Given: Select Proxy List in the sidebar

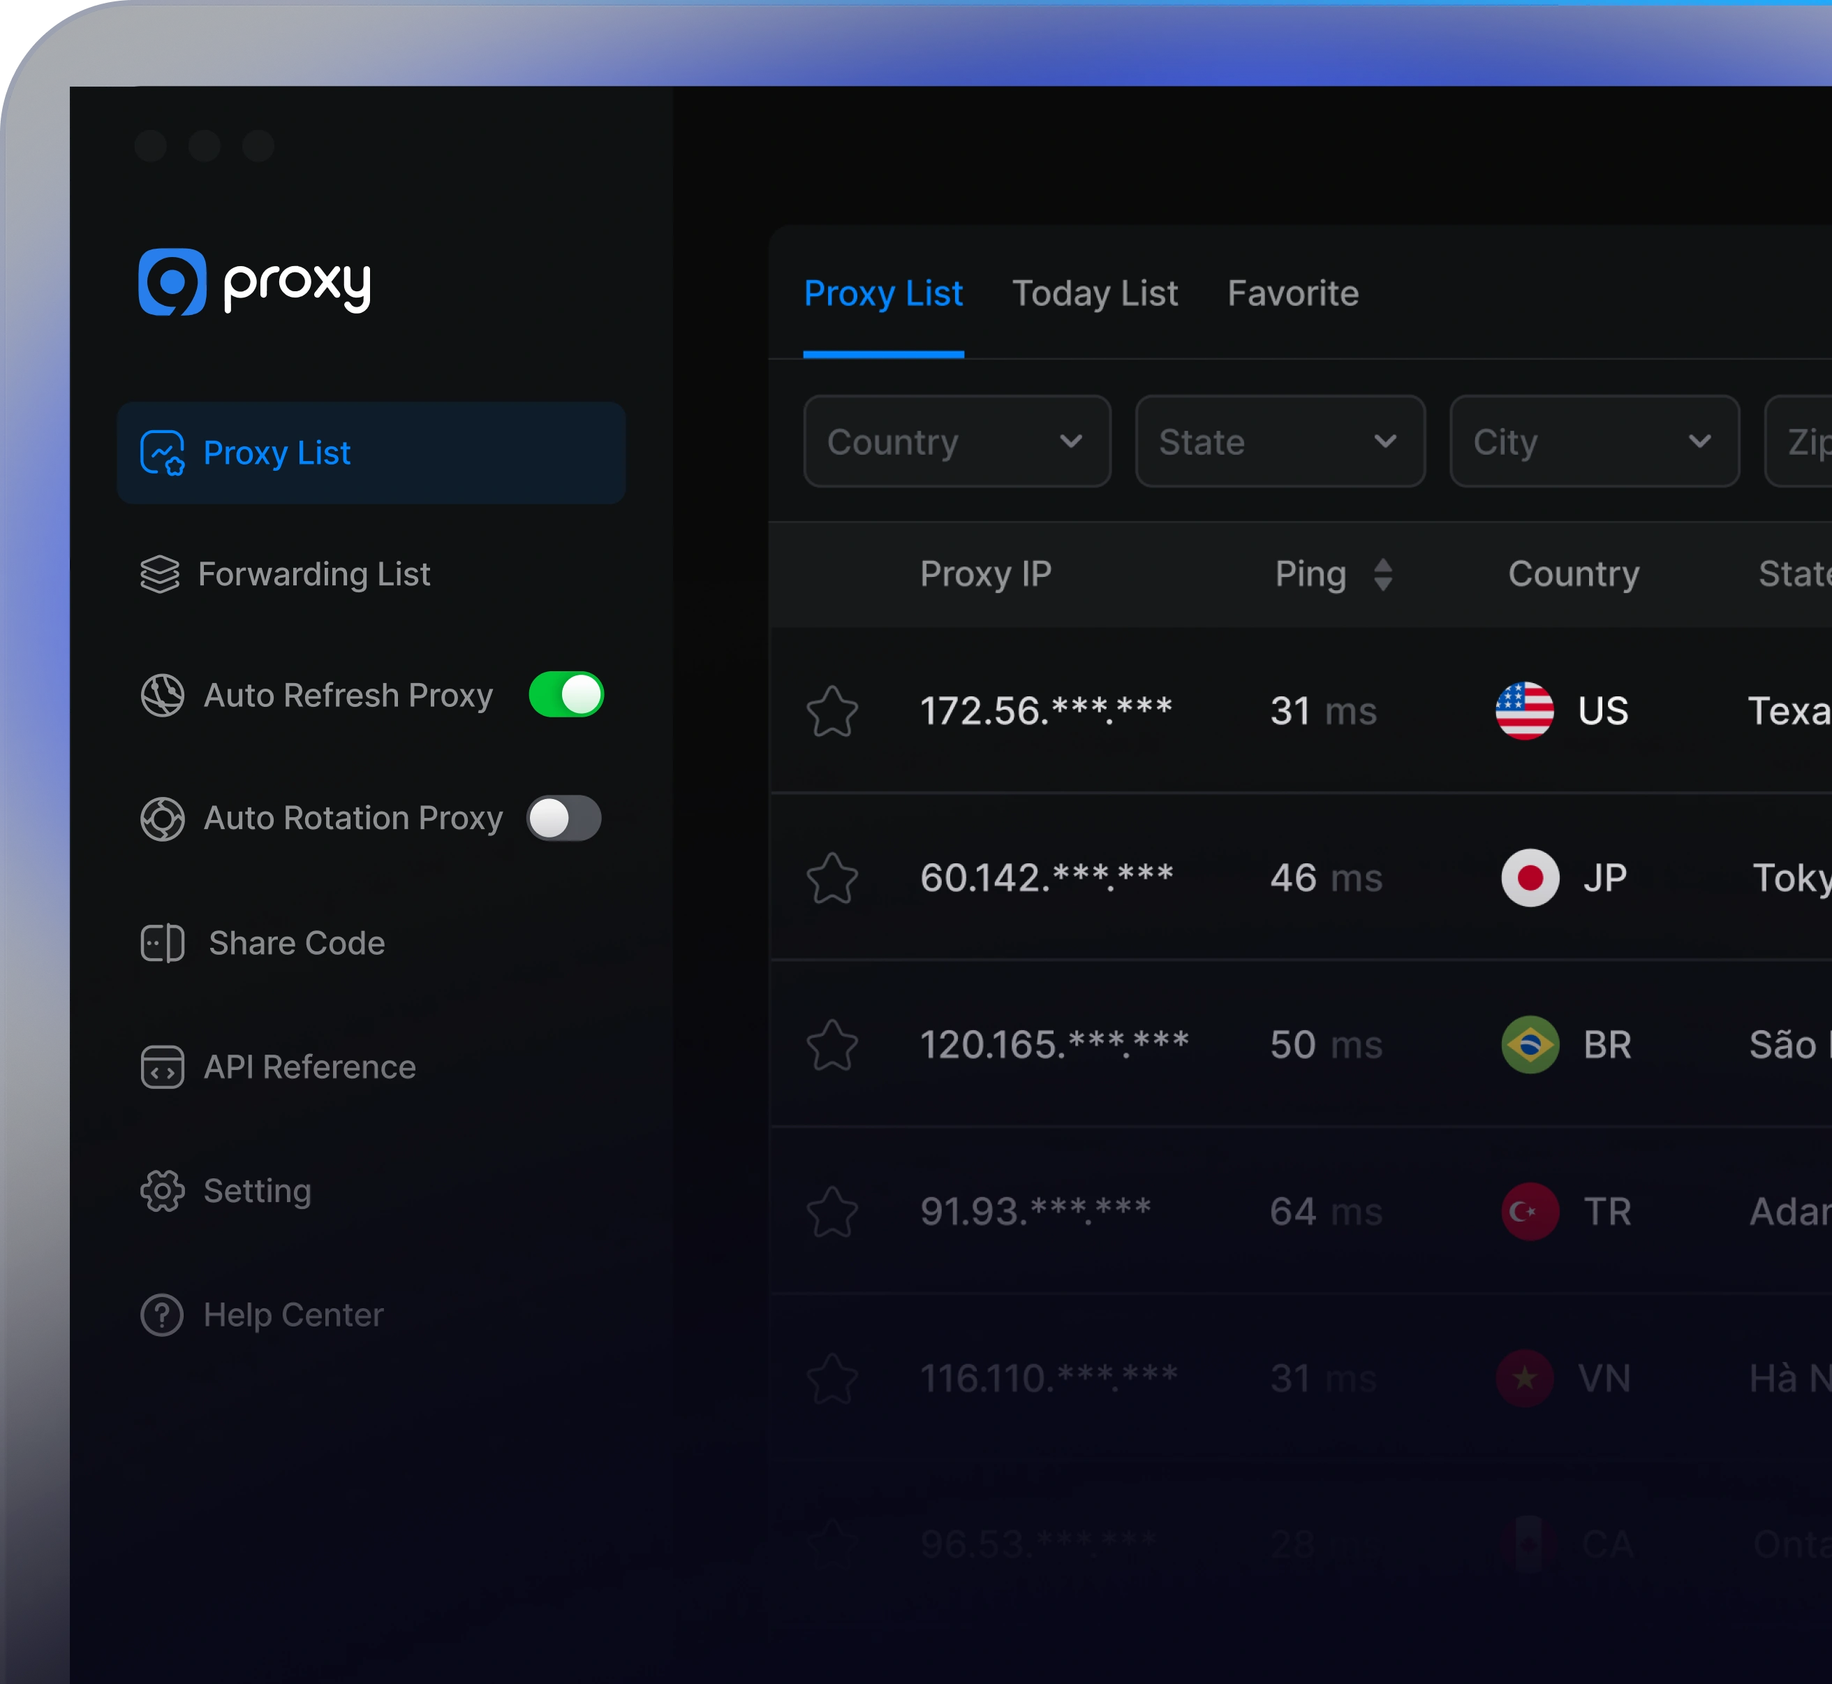Looking at the screenshot, I should click(371, 453).
